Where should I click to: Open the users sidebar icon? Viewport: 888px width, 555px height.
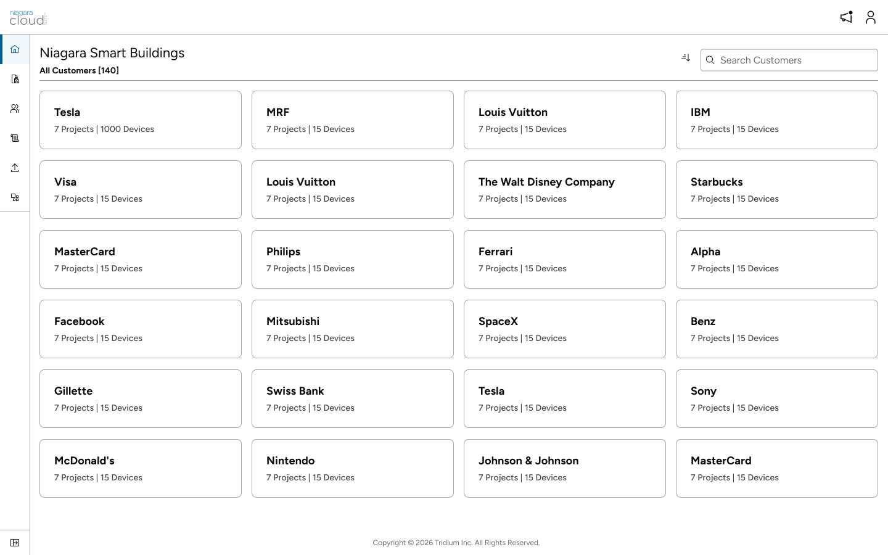[x=15, y=109]
